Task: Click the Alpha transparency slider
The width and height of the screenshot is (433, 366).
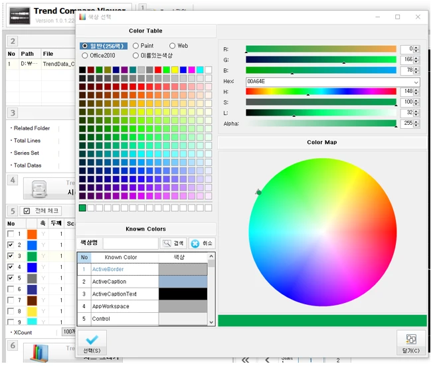Action: [321, 123]
